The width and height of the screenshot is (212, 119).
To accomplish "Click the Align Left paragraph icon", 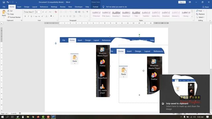I will coord(61,16).
